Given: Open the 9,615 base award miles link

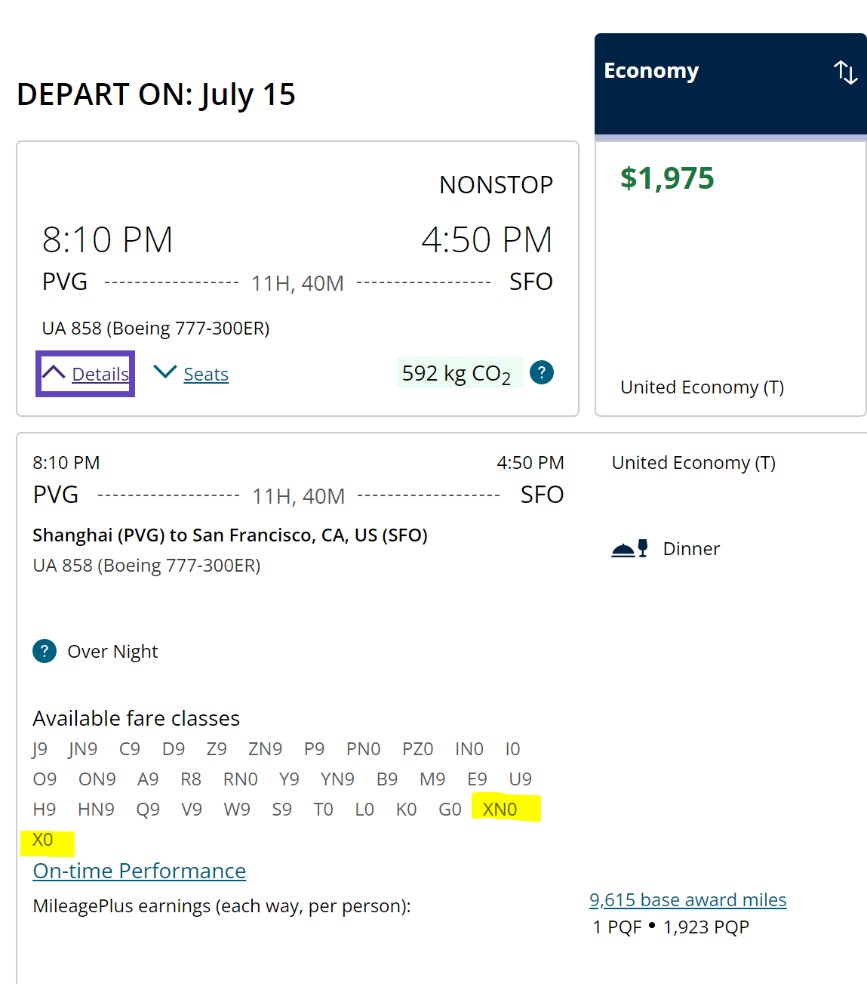Looking at the screenshot, I should point(687,899).
